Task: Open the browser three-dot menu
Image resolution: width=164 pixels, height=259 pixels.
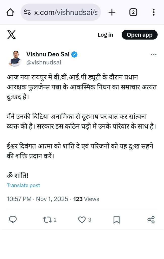Action: (154, 12)
